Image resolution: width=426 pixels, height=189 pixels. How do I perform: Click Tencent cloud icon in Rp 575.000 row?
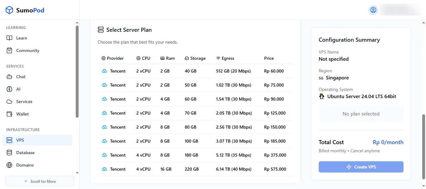tap(104, 169)
